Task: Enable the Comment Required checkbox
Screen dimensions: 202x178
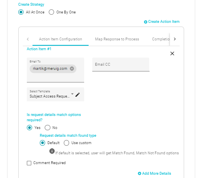Action: click(x=29, y=163)
